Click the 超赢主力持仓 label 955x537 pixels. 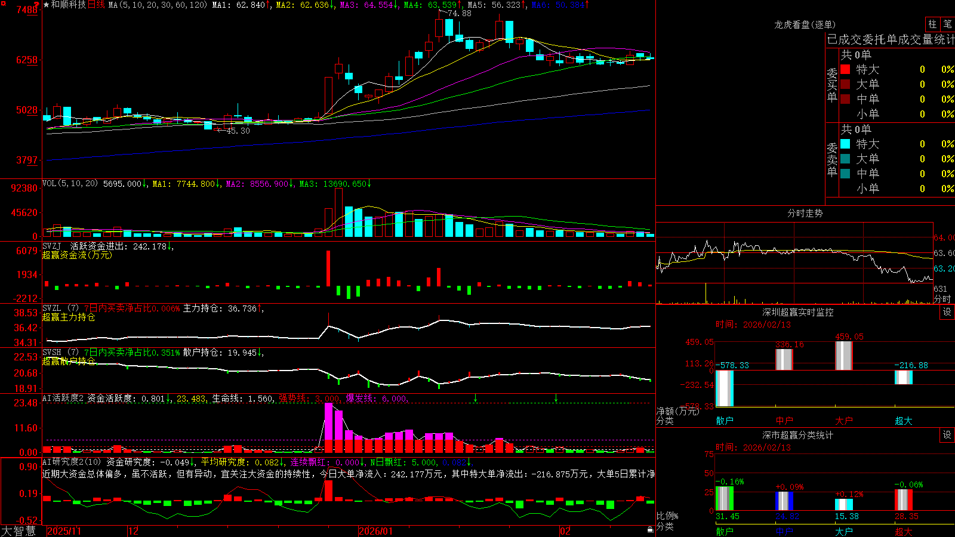tap(69, 317)
